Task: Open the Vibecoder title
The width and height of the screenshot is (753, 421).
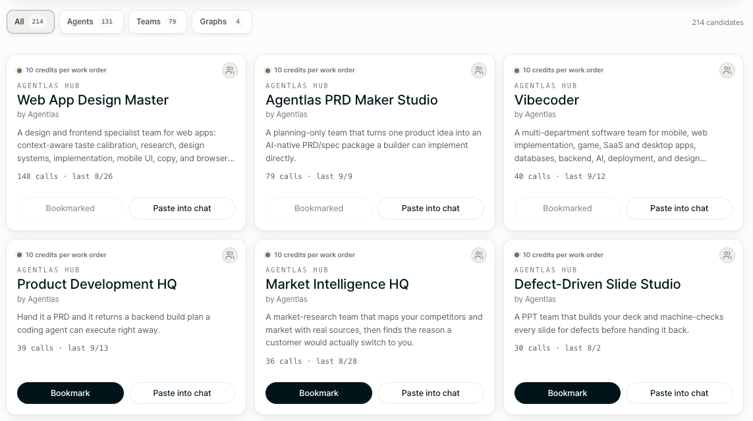Action: tap(547, 100)
